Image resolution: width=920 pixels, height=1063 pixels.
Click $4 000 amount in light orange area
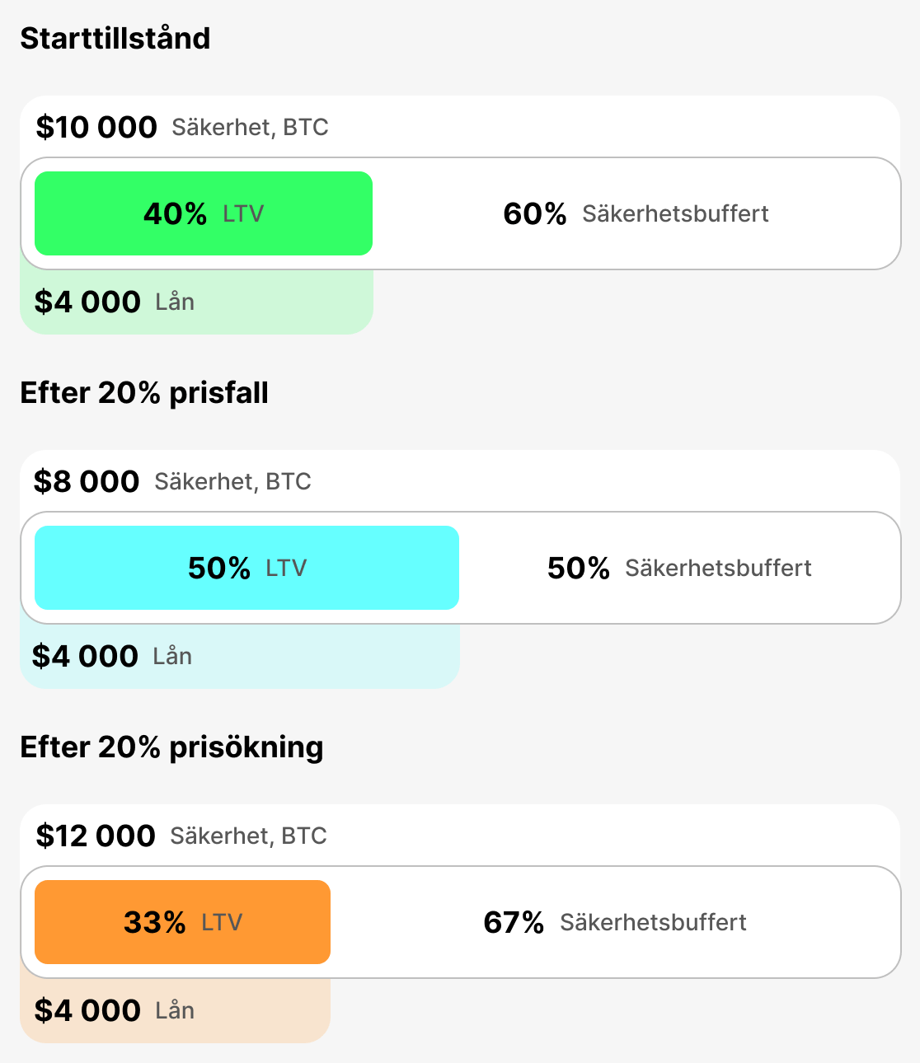[x=87, y=1011]
